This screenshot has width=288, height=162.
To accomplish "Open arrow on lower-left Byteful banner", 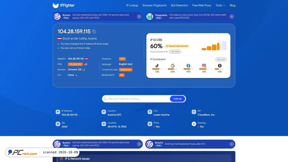I will tap(139, 144).
